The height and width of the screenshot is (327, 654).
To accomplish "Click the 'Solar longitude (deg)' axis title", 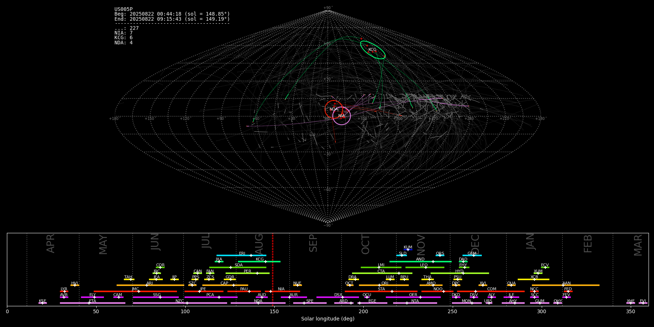I will [328, 319].
